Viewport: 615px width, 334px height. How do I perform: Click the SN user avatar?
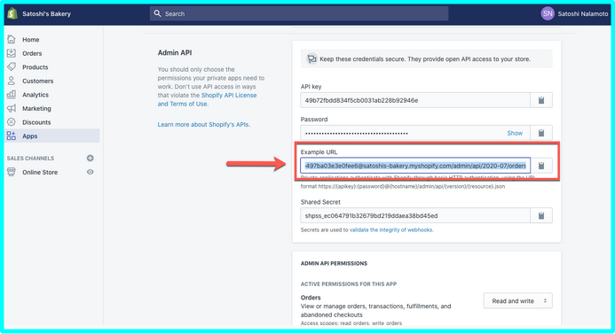click(548, 13)
